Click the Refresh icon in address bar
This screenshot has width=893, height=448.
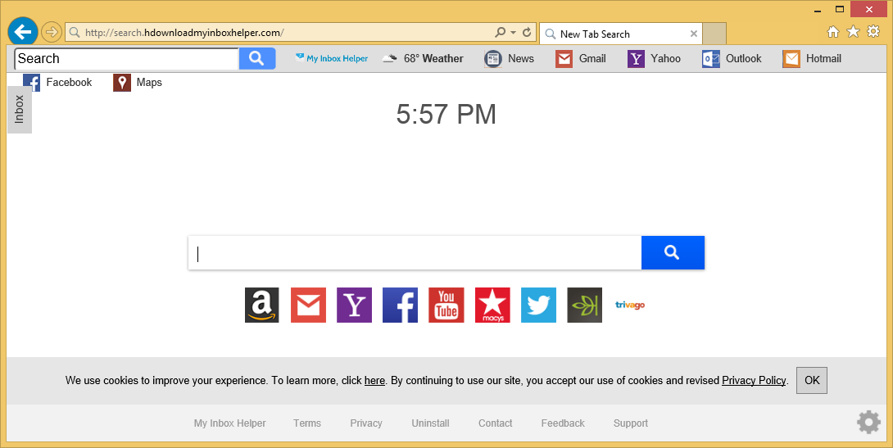pos(527,33)
